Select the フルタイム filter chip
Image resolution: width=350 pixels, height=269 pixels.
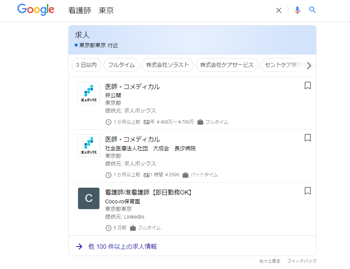click(x=121, y=65)
